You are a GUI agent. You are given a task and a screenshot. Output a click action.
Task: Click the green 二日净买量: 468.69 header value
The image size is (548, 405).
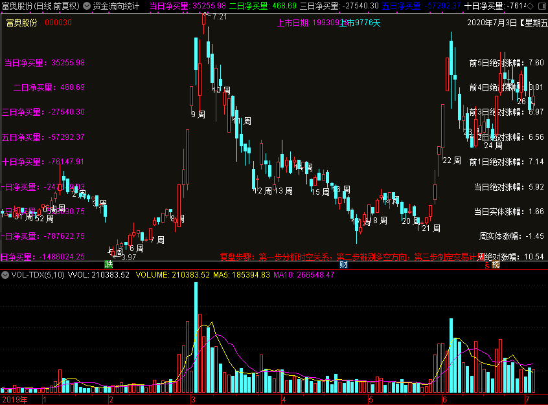tap(262, 6)
